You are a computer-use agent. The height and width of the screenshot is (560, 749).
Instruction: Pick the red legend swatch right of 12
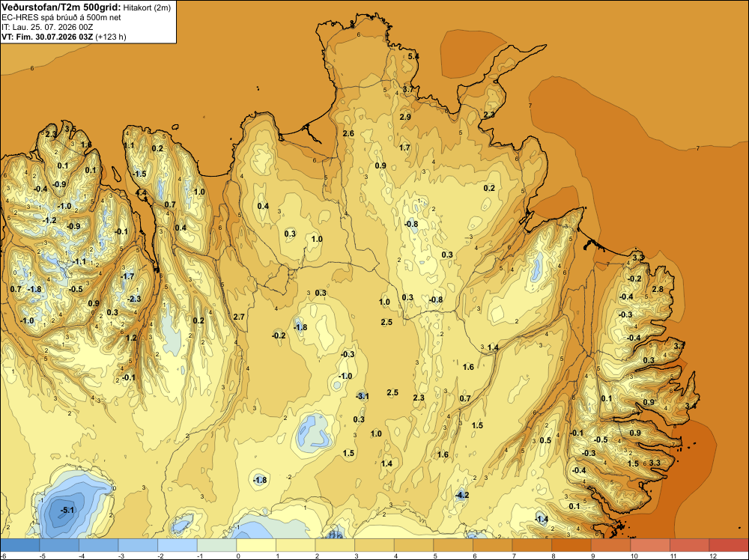click(x=729, y=545)
